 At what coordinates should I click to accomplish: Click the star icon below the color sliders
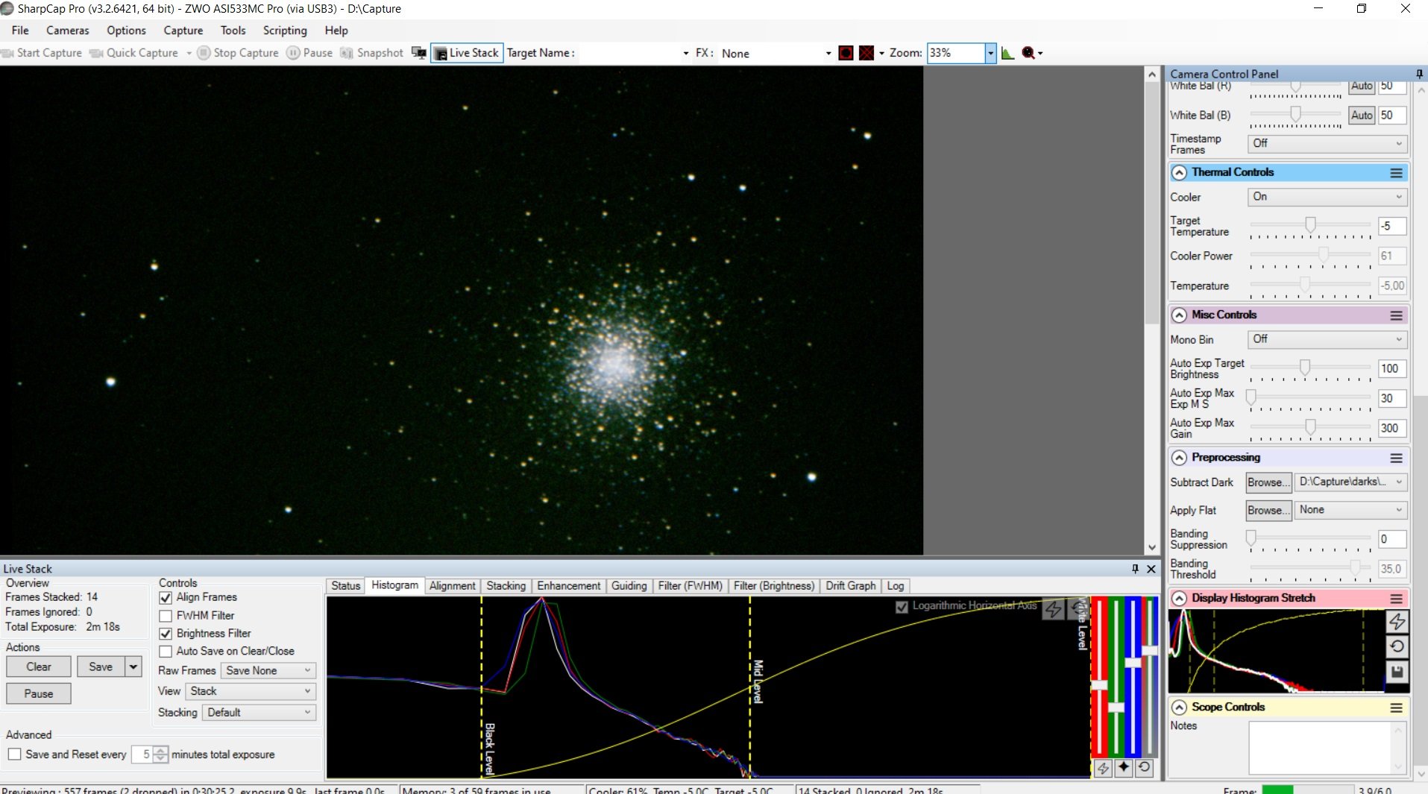tap(1124, 767)
